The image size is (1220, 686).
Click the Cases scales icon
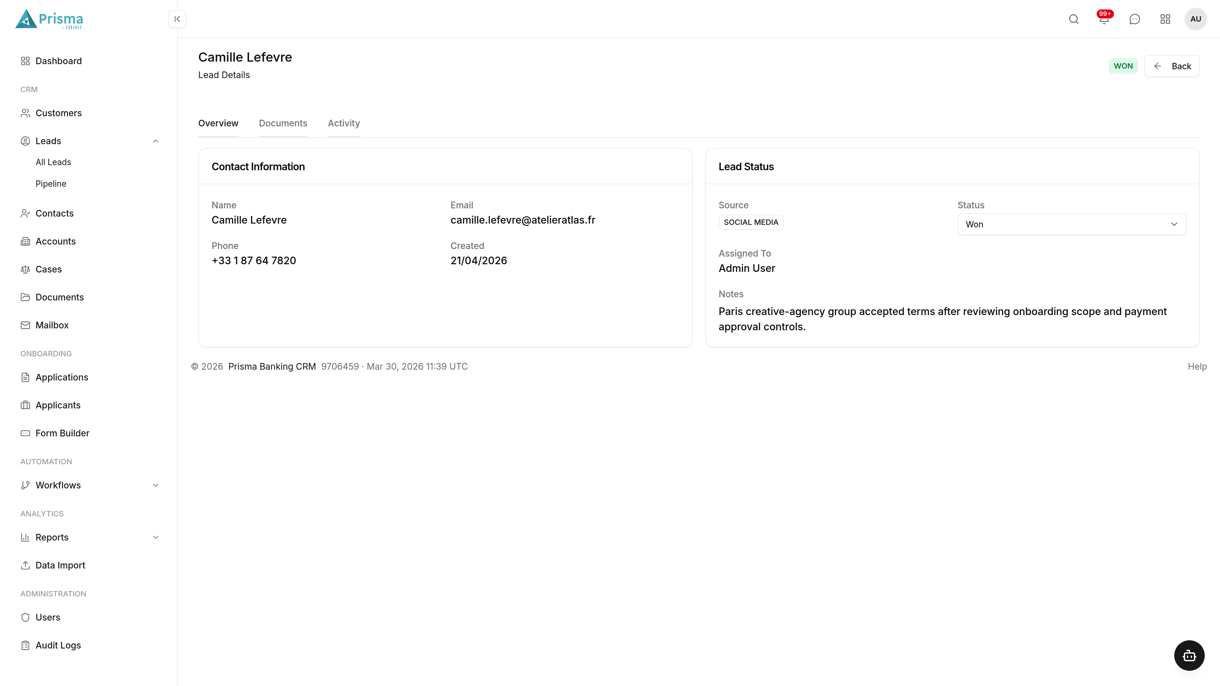tap(25, 269)
